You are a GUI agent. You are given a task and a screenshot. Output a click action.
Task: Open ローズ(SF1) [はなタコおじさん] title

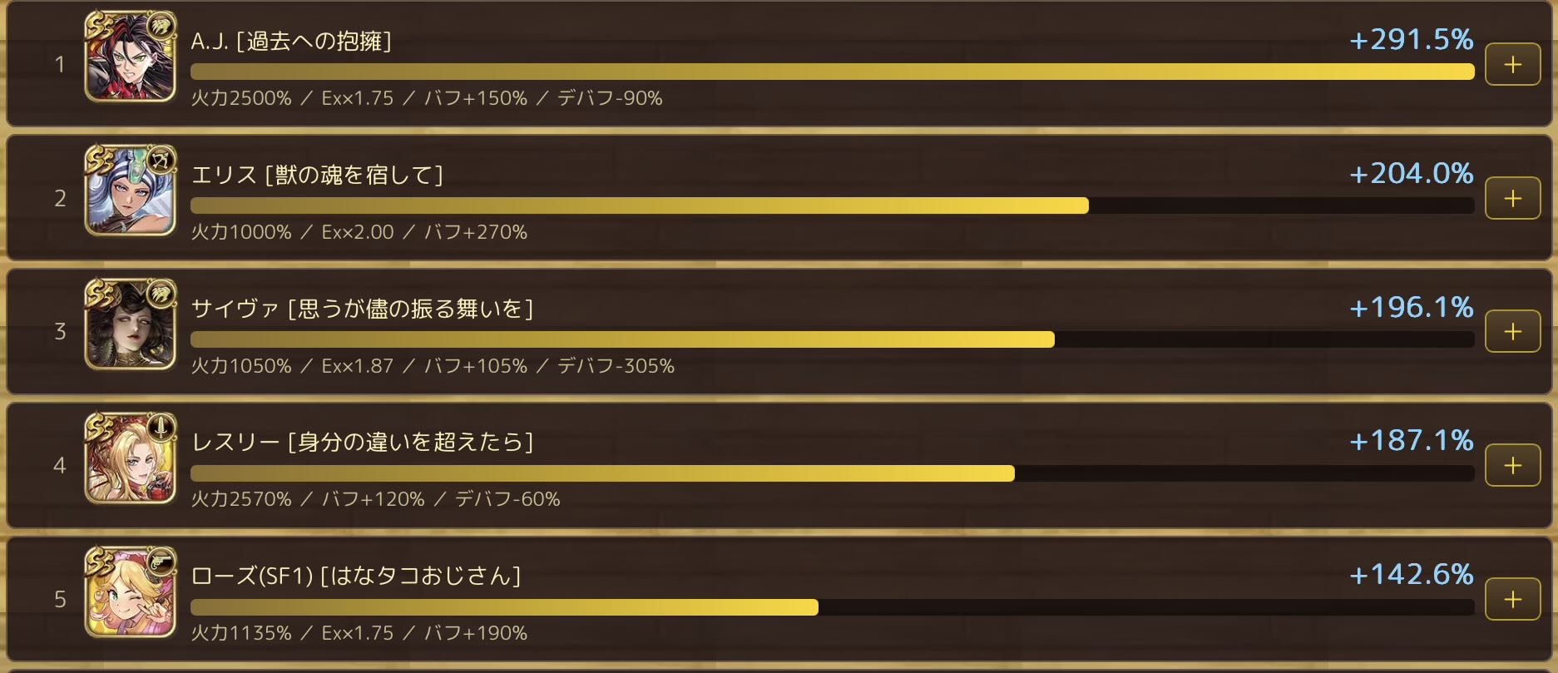click(x=356, y=576)
